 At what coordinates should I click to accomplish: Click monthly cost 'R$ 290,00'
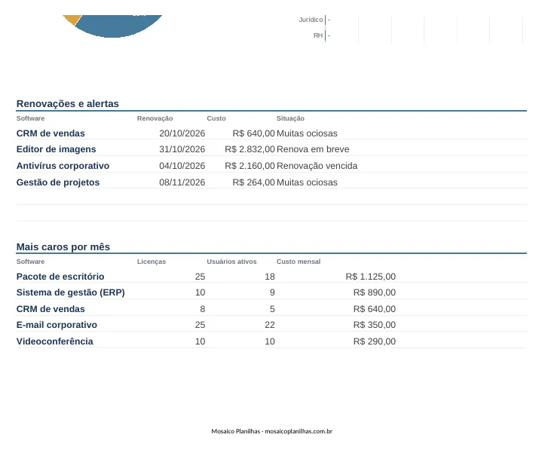(x=375, y=341)
